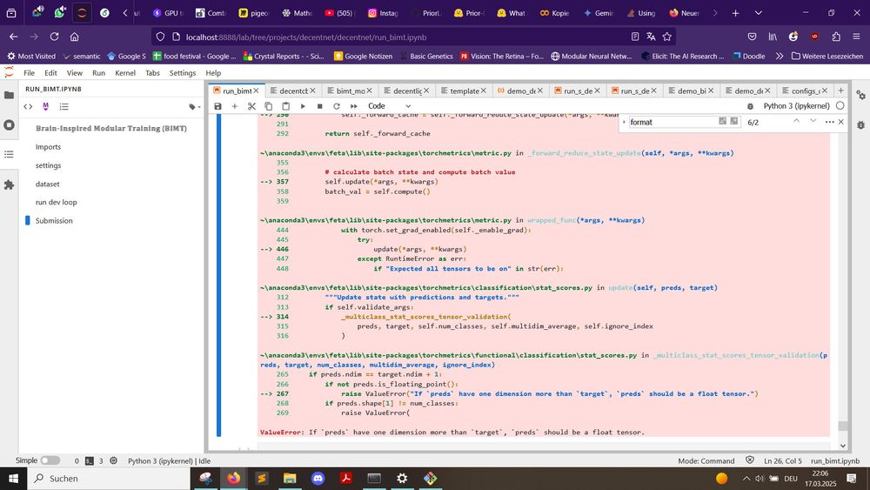Switch to the template tab
The width and height of the screenshot is (870, 490).
pos(464,91)
